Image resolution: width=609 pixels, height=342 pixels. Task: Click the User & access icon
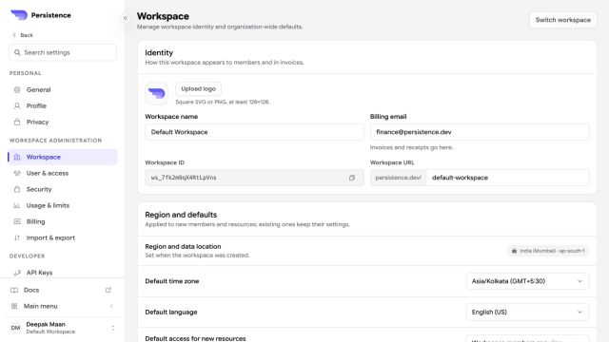pos(17,173)
